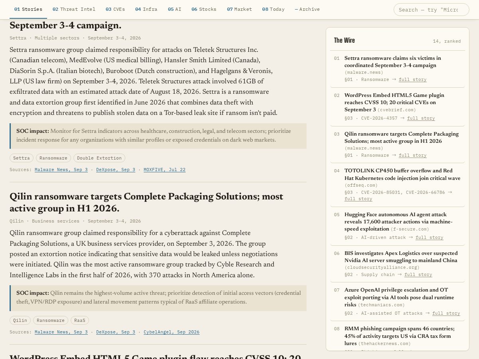
Task: Open Malware News source under the Qilin story
Action: (61, 332)
